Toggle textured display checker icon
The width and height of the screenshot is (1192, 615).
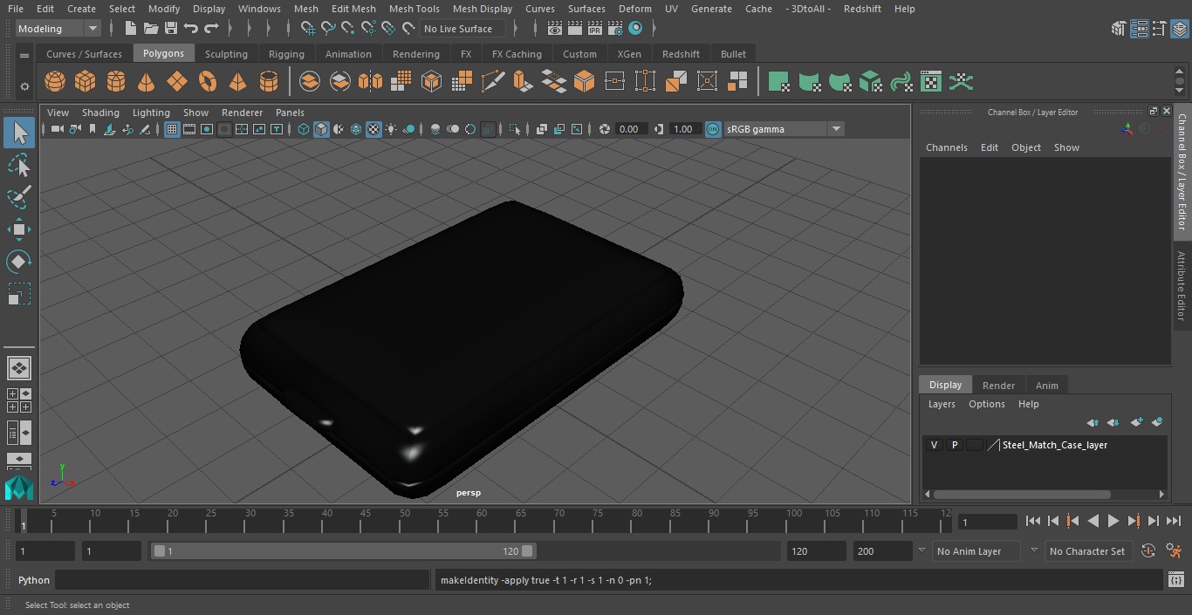coord(373,129)
